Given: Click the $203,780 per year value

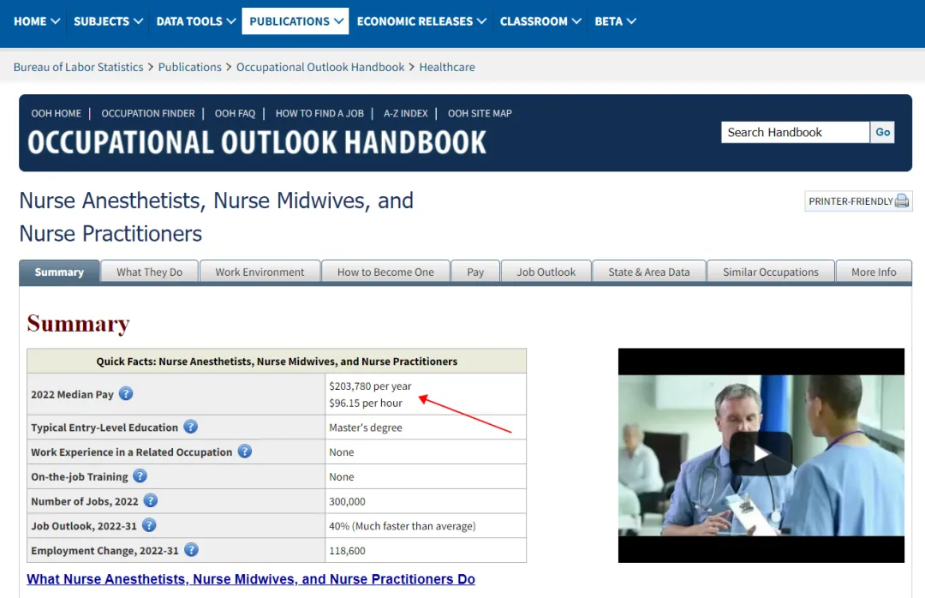Looking at the screenshot, I should tap(371, 386).
